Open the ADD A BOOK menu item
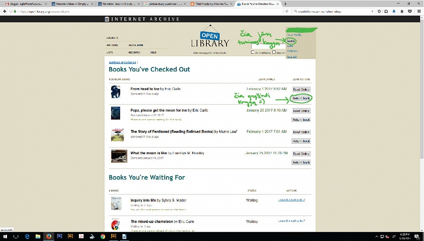Viewport: 424px width, 241px height. 136,45
